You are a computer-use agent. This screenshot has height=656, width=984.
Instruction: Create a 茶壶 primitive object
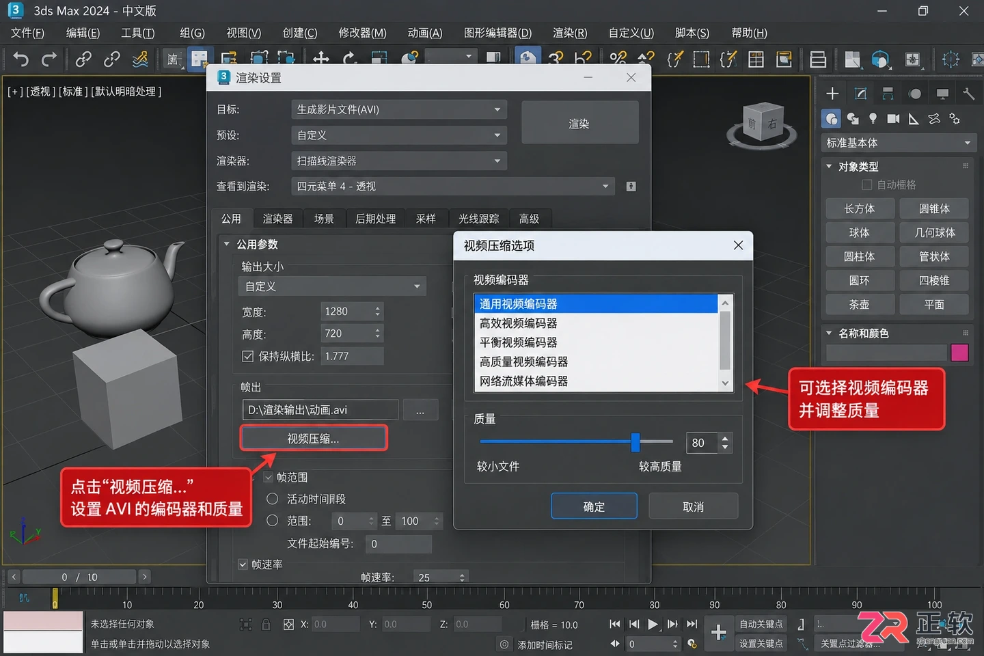(860, 305)
